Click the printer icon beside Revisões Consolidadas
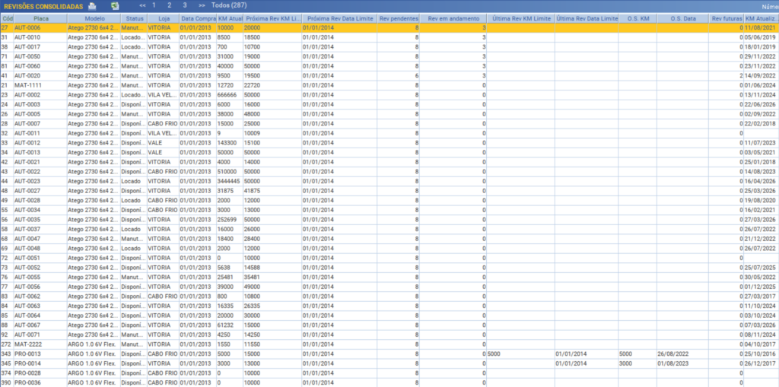The image size is (779, 387). click(92, 6)
